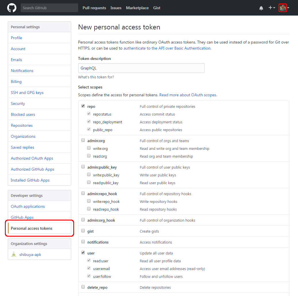
Task: Go to the Marketplace section
Action: coord(137,8)
